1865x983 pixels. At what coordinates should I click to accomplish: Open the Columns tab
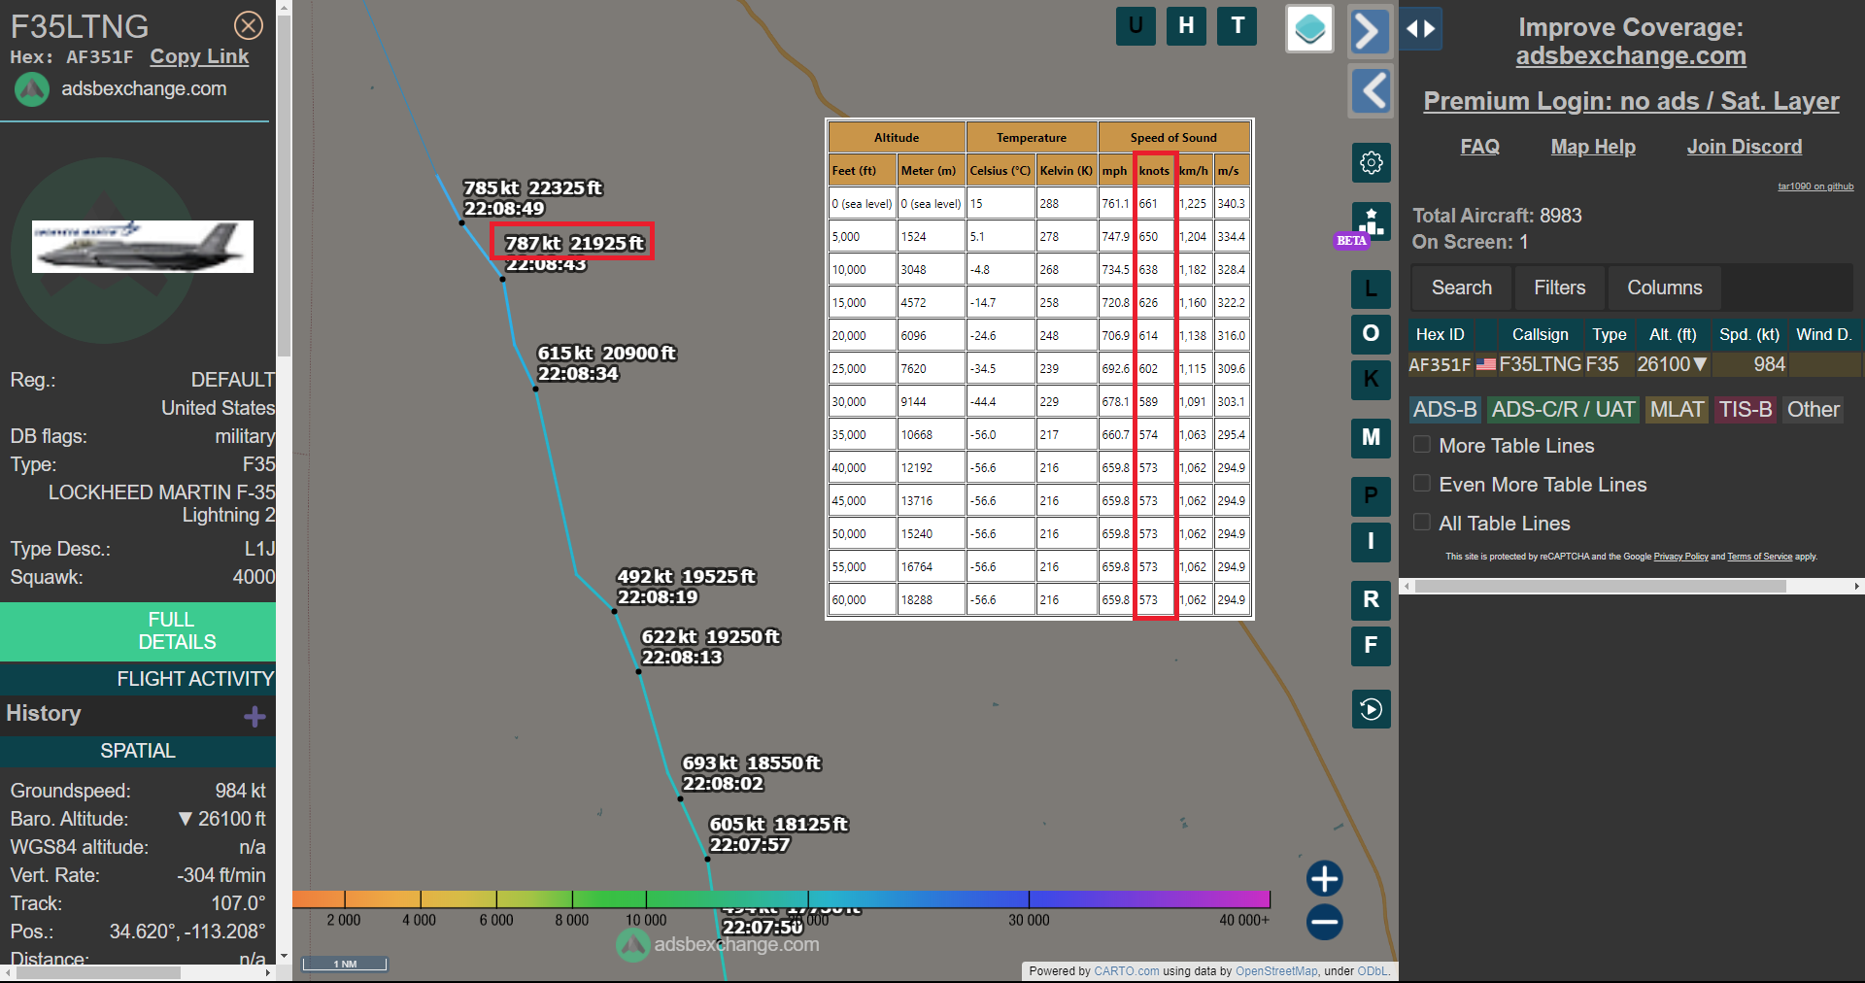click(x=1664, y=288)
